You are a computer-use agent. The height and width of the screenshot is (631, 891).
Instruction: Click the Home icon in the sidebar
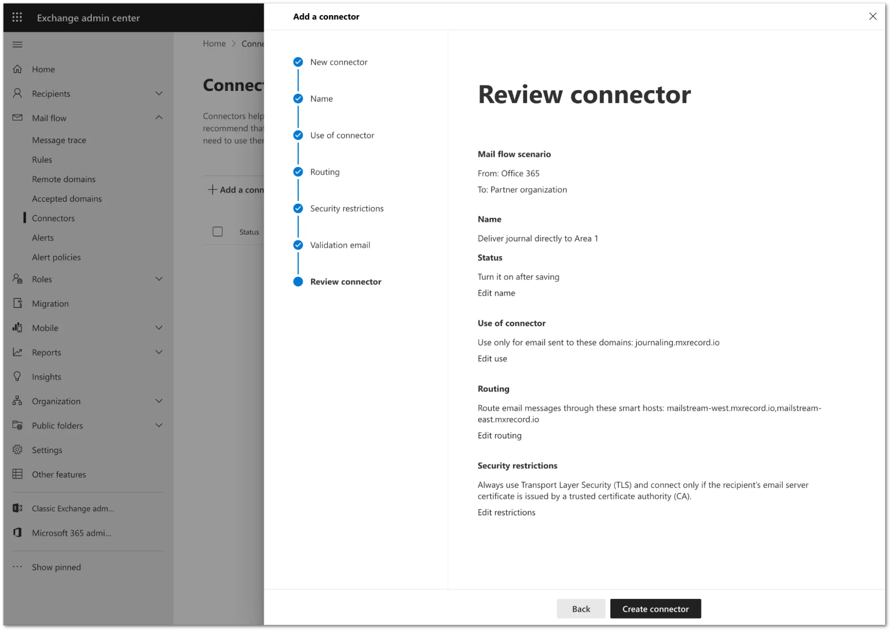tap(17, 69)
